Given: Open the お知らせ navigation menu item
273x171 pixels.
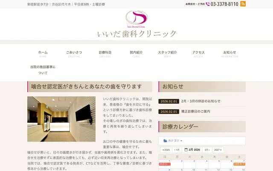Looking at the screenshot, I should [229, 54].
